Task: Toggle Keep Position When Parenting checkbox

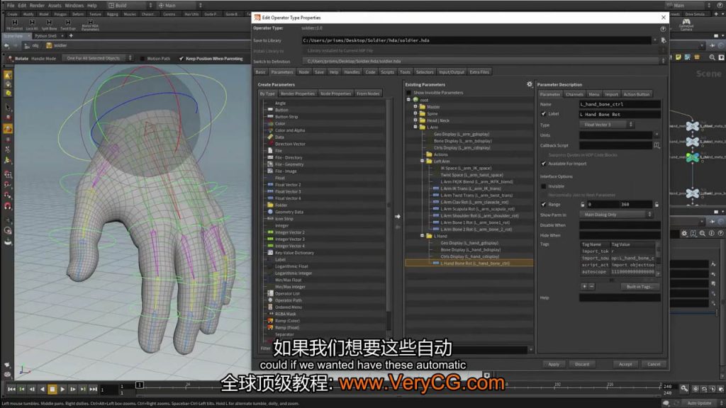Action: point(181,59)
